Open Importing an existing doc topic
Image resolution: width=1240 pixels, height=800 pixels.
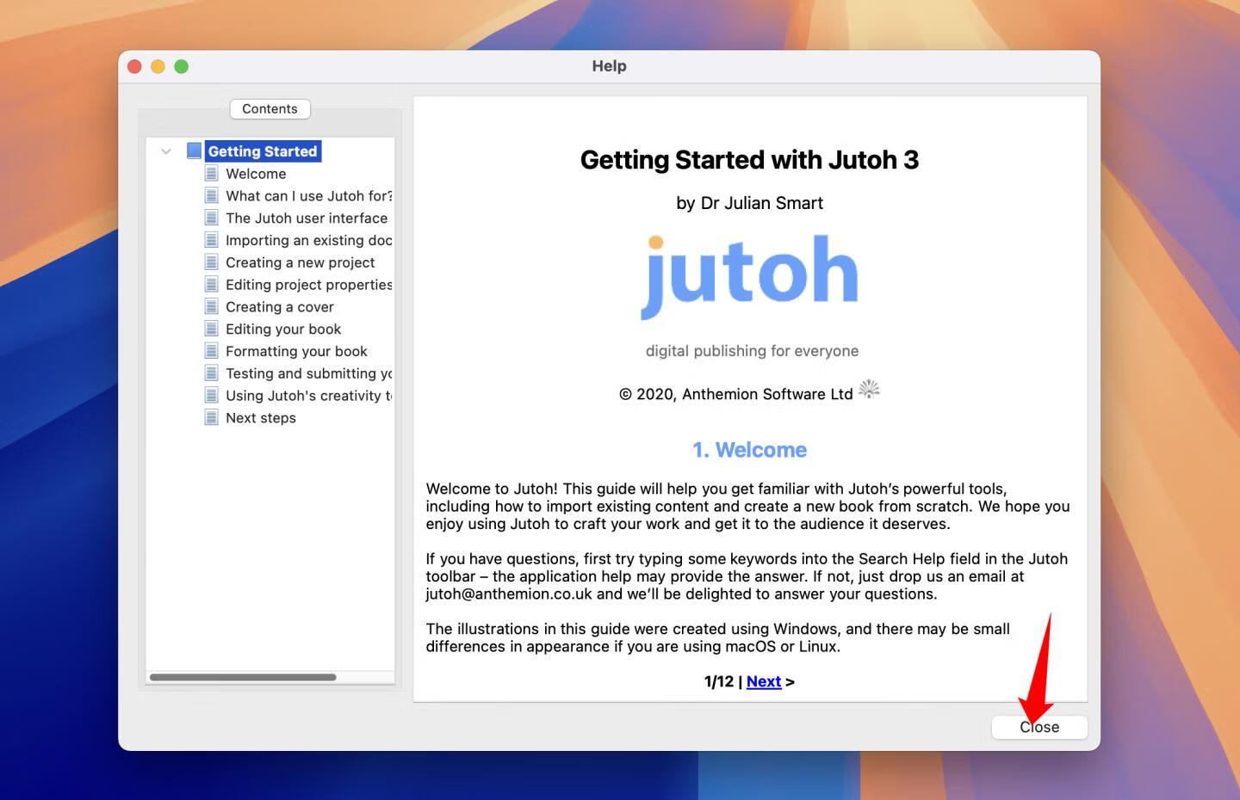[309, 240]
